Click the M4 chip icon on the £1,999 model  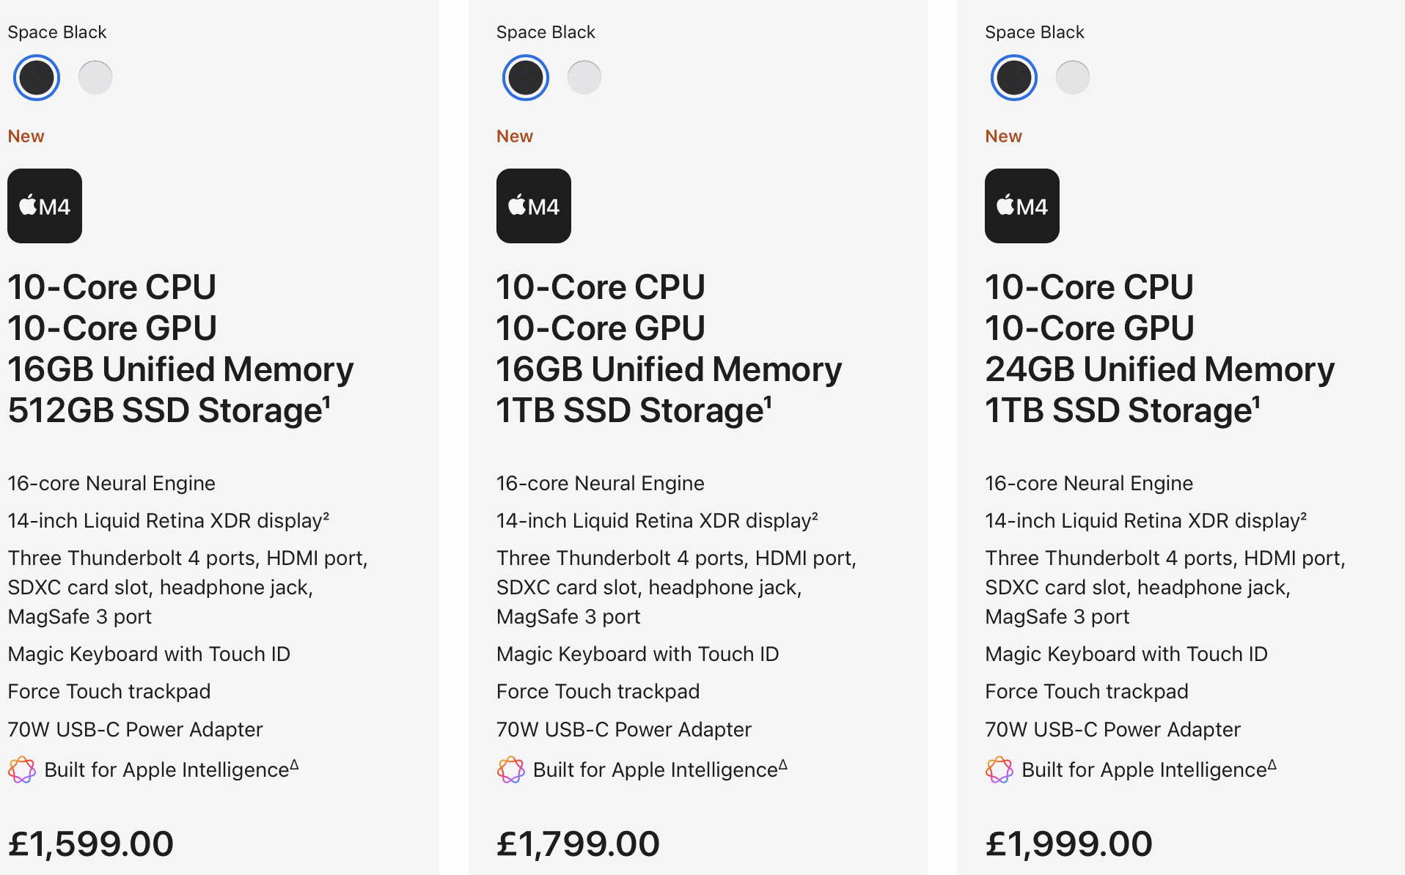[x=1021, y=206]
